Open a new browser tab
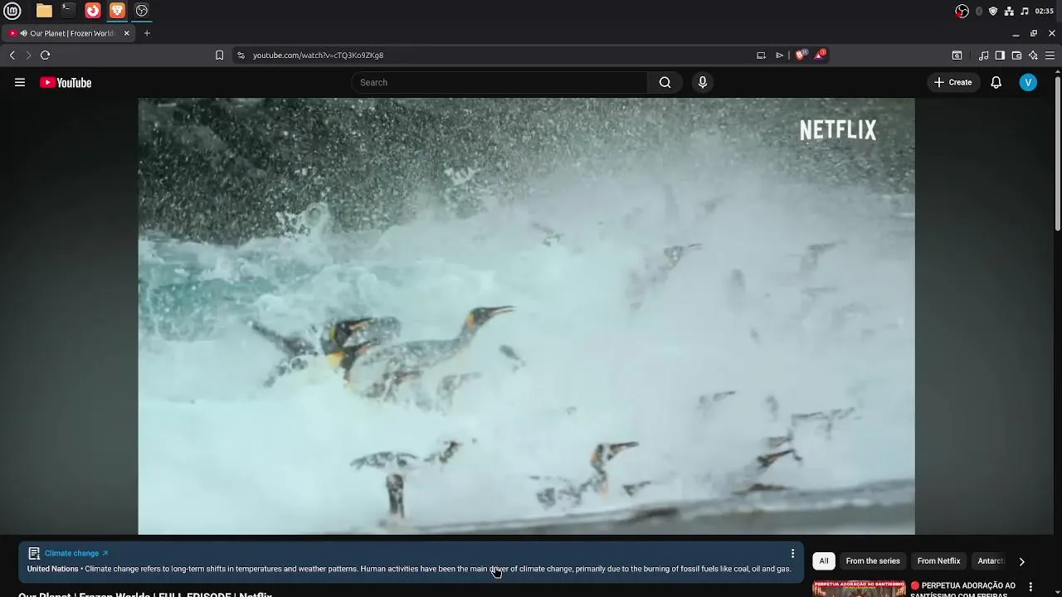Viewport: 1062px width, 597px height. coord(147,33)
